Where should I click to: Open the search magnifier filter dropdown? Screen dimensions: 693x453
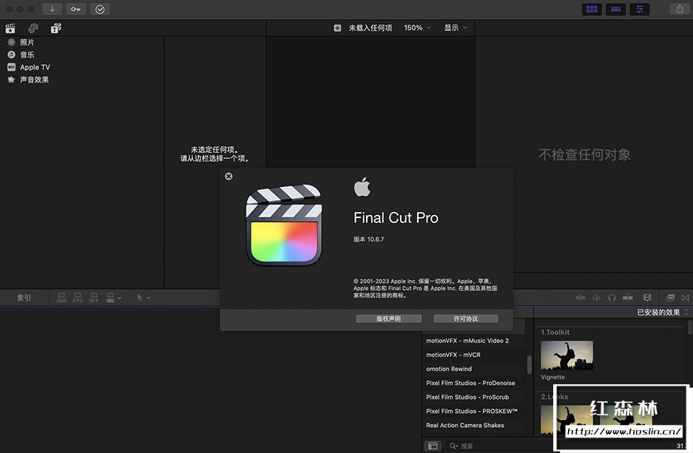coord(453,446)
